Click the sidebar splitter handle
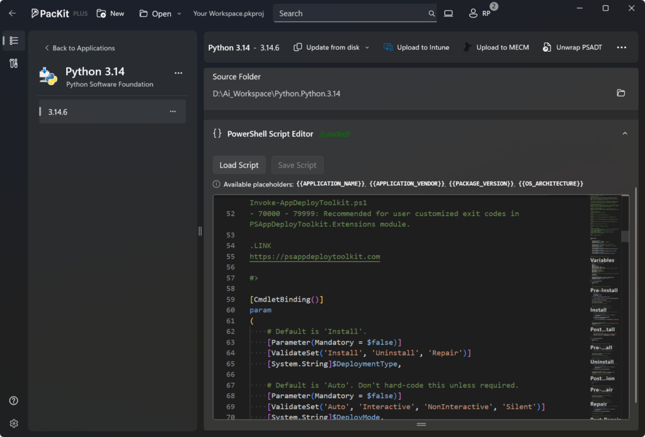 click(200, 231)
